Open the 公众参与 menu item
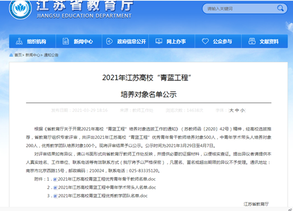Screen dimensions: 293x211 pos(218,41)
